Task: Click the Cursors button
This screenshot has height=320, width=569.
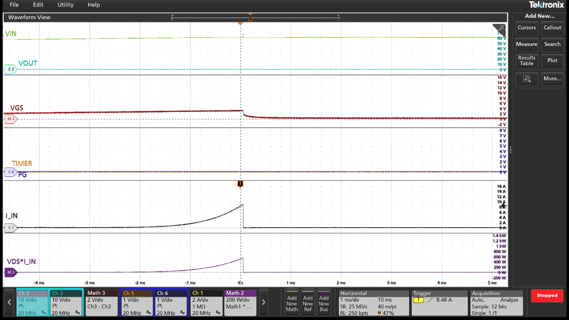Action: coord(527,28)
